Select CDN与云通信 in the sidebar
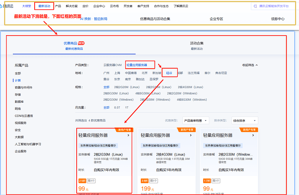 coord(24,116)
